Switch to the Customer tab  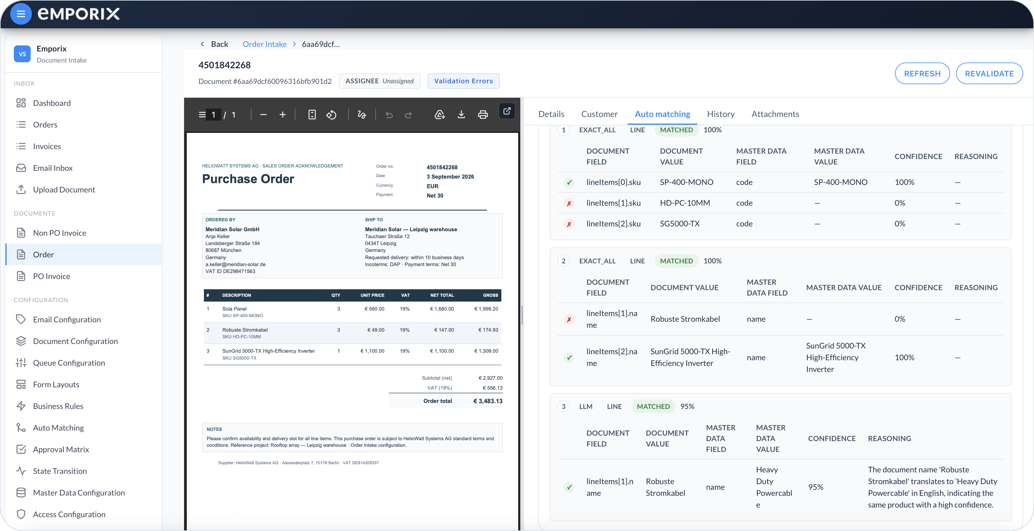point(599,114)
